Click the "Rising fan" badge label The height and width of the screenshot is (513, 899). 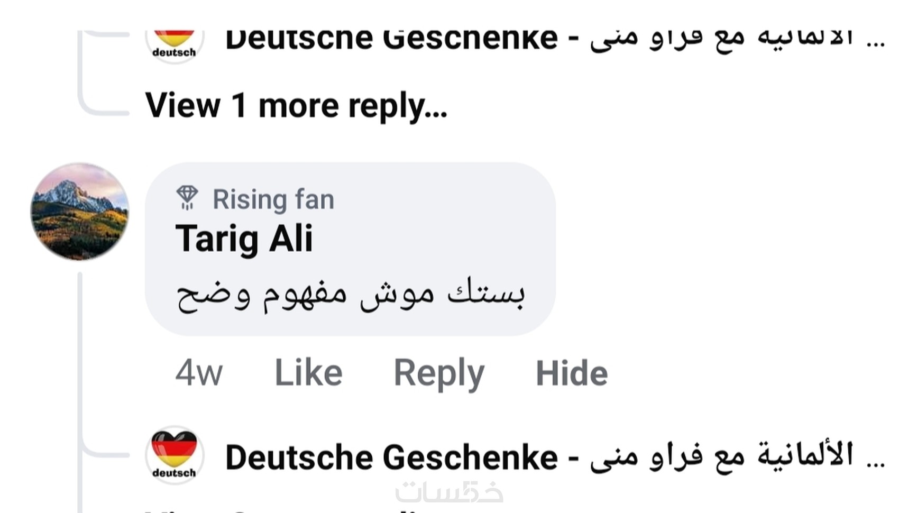[x=273, y=200]
